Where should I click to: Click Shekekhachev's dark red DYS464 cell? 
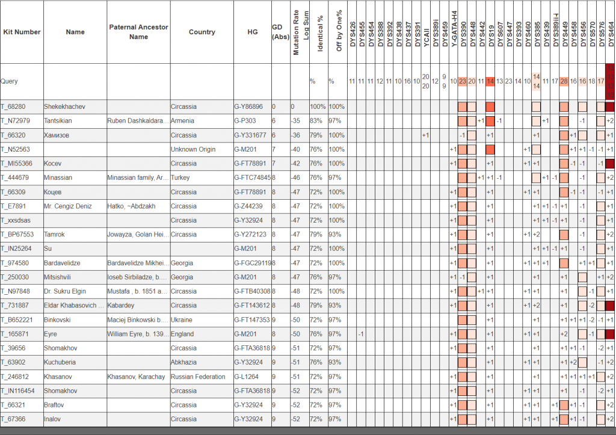pyautogui.click(x=610, y=107)
